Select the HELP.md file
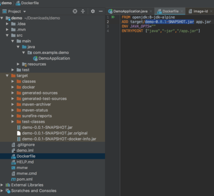This screenshot has height=196, width=214. click(25, 162)
